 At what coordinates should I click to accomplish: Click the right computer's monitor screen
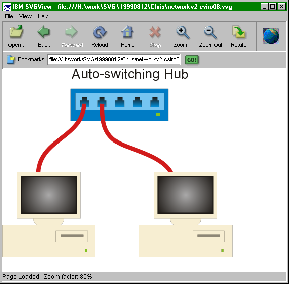click(186, 195)
